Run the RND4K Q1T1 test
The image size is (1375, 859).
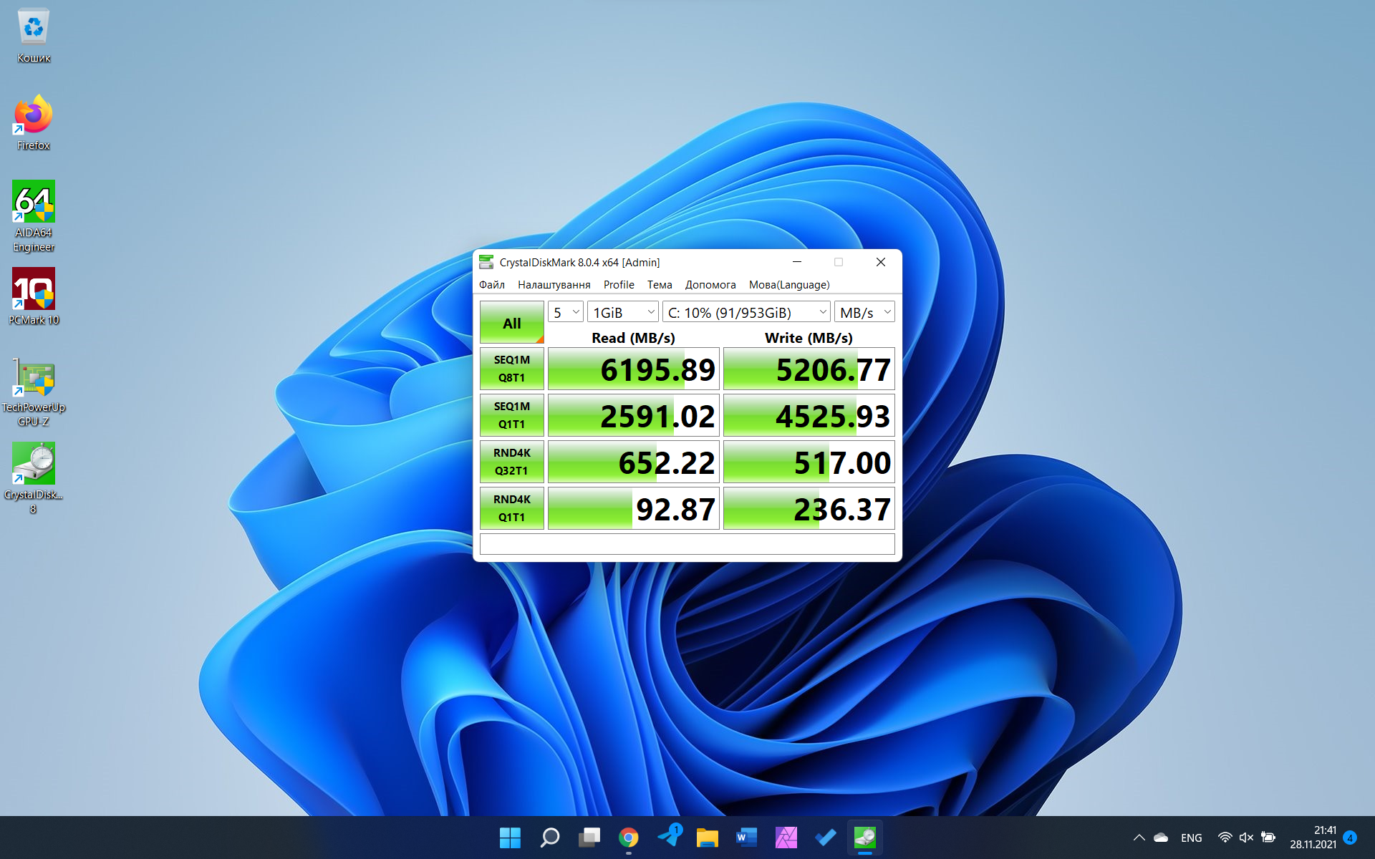point(512,508)
